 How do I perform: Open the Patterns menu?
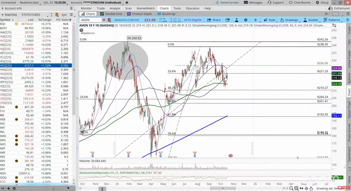pyautogui.click(x=332, y=20)
